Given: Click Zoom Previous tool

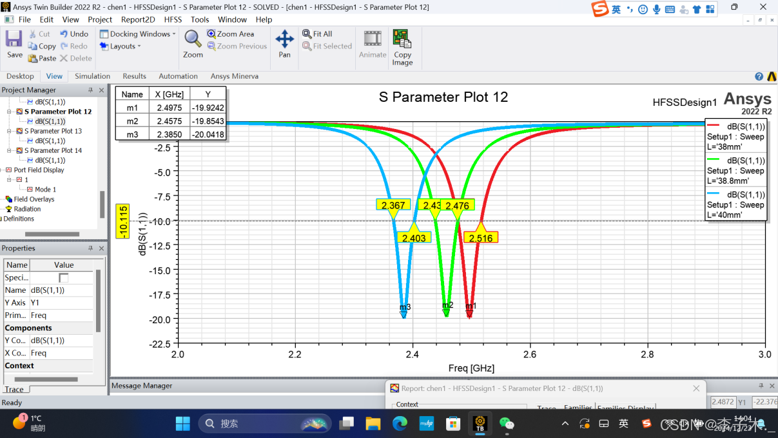Looking at the screenshot, I should (x=237, y=46).
